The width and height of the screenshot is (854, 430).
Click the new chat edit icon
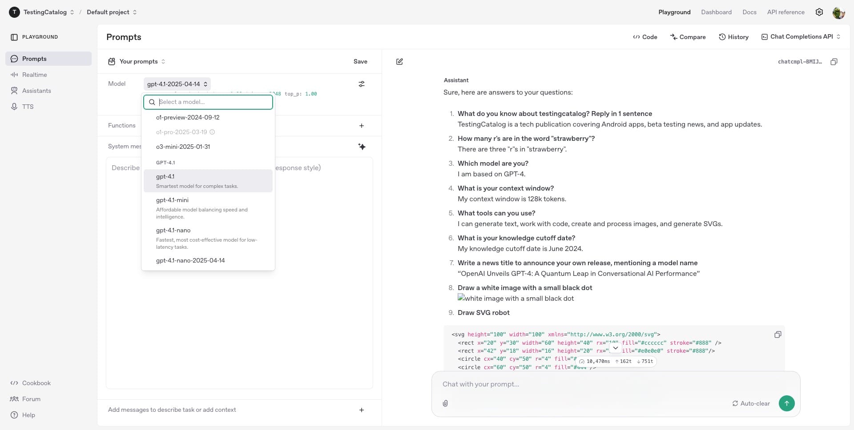click(399, 62)
